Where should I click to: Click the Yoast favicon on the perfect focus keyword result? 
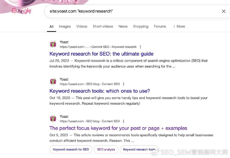point(53,119)
